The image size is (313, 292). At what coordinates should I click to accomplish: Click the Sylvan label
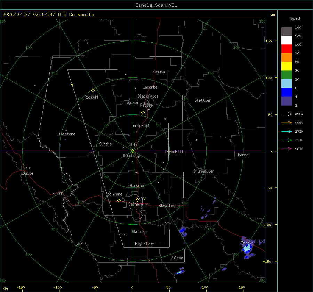(x=133, y=102)
